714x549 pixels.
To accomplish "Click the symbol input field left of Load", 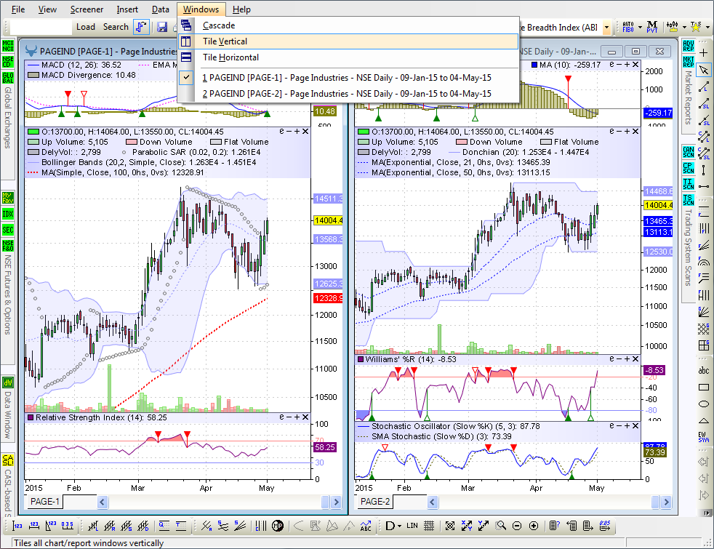I will pos(41,28).
